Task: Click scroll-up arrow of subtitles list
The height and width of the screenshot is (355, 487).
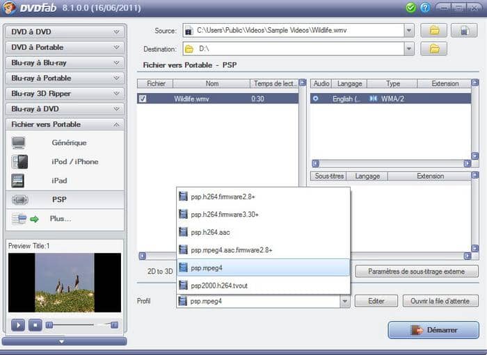Action: pos(475,175)
